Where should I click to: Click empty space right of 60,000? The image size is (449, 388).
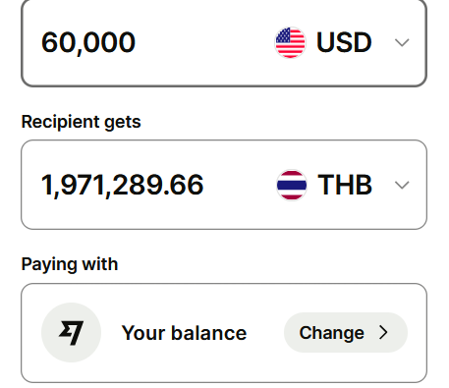point(203,42)
